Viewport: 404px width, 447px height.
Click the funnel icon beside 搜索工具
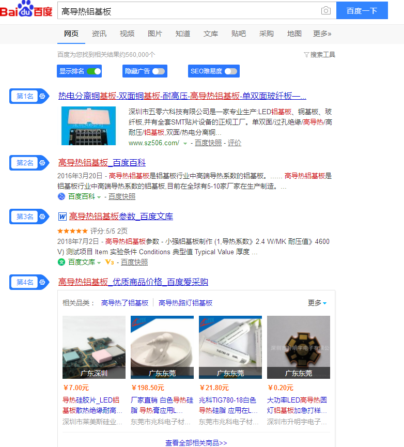306,54
